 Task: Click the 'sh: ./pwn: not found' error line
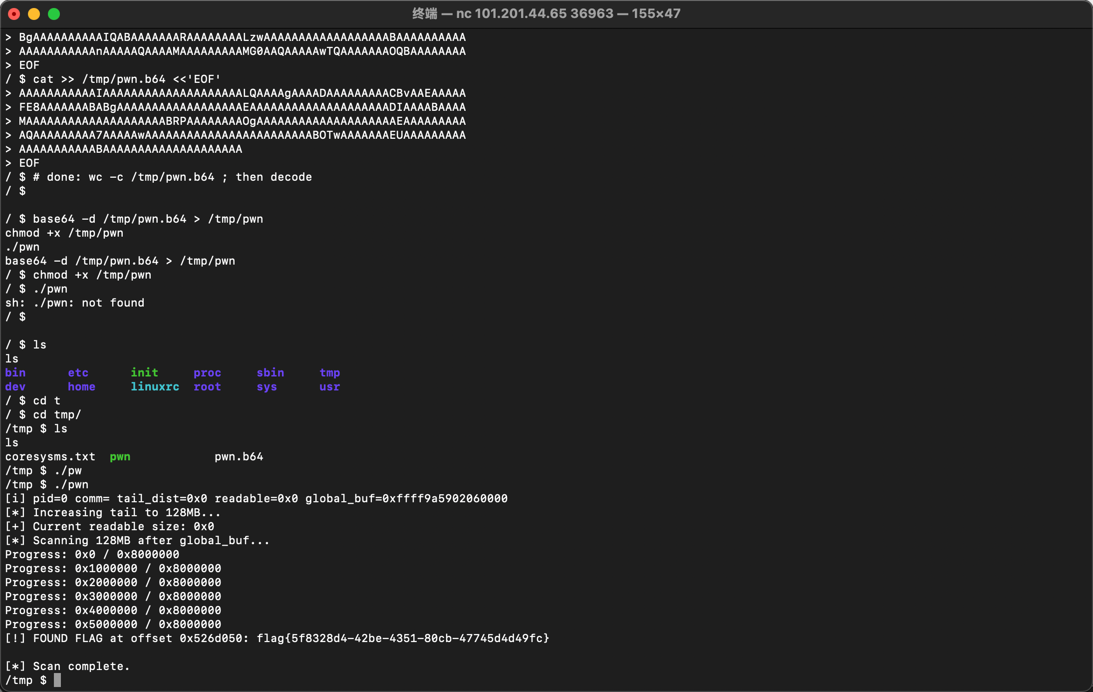click(x=75, y=303)
